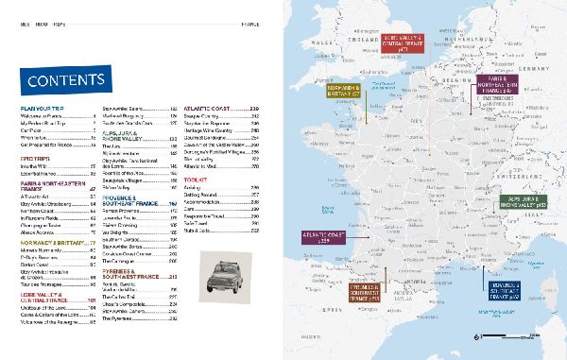
Task: Select the TOOLKIT heading
Action: point(196,180)
